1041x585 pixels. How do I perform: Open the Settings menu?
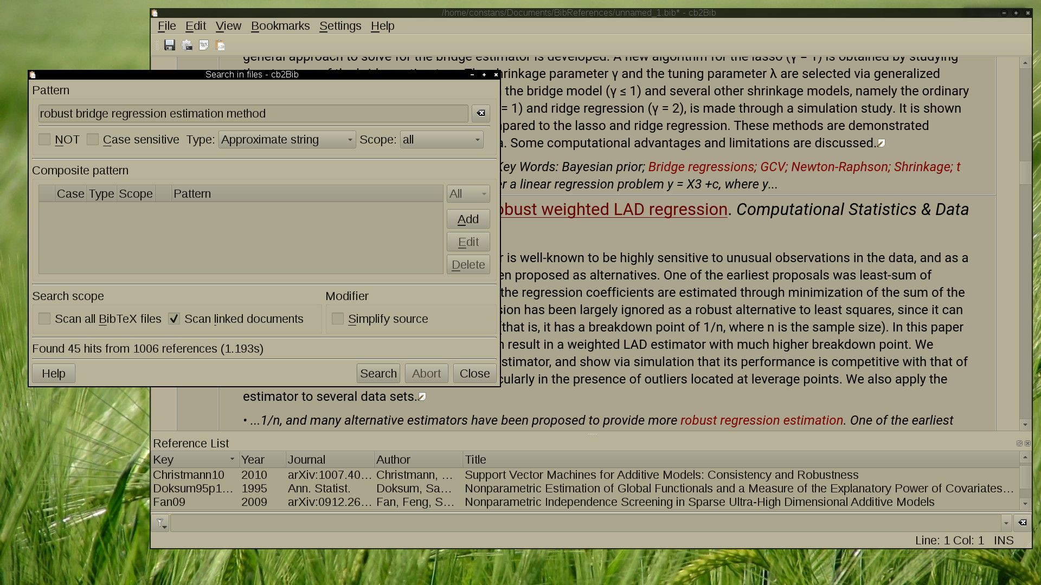pos(340,25)
